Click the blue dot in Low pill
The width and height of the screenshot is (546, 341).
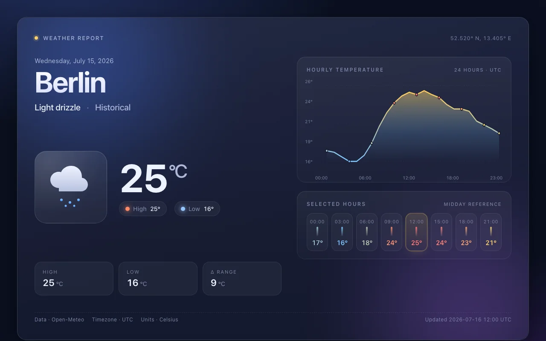pyautogui.click(x=183, y=209)
